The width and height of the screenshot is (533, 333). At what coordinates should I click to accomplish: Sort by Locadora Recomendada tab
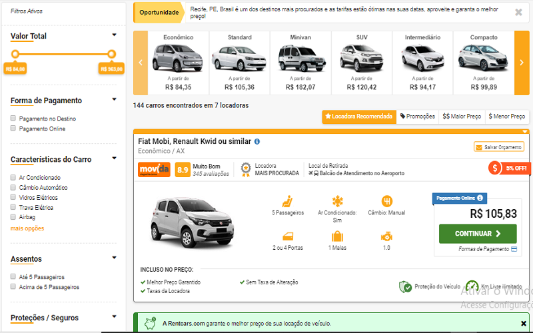click(359, 117)
